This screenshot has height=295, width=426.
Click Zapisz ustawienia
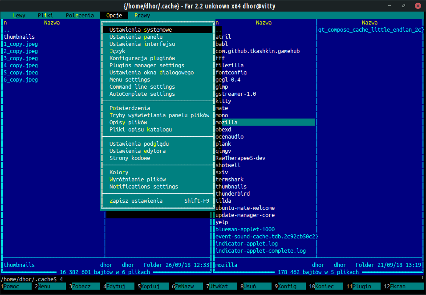158,201
